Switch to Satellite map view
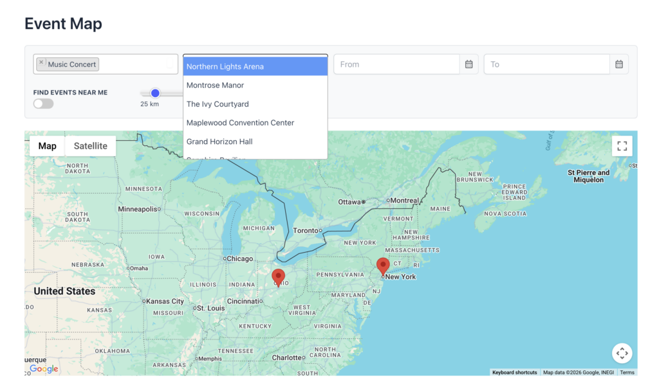Image resolution: width=659 pixels, height=389 pixels. click(90, 146)
